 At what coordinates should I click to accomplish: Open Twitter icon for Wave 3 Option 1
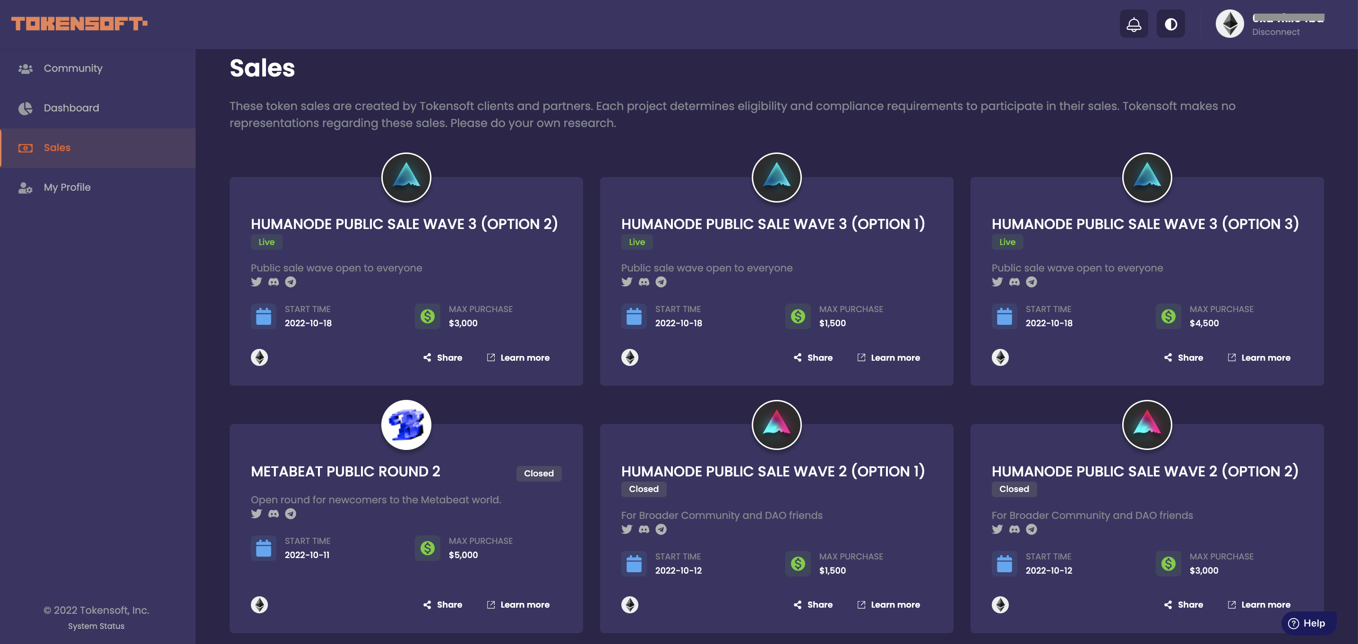[x=627, y=282]
